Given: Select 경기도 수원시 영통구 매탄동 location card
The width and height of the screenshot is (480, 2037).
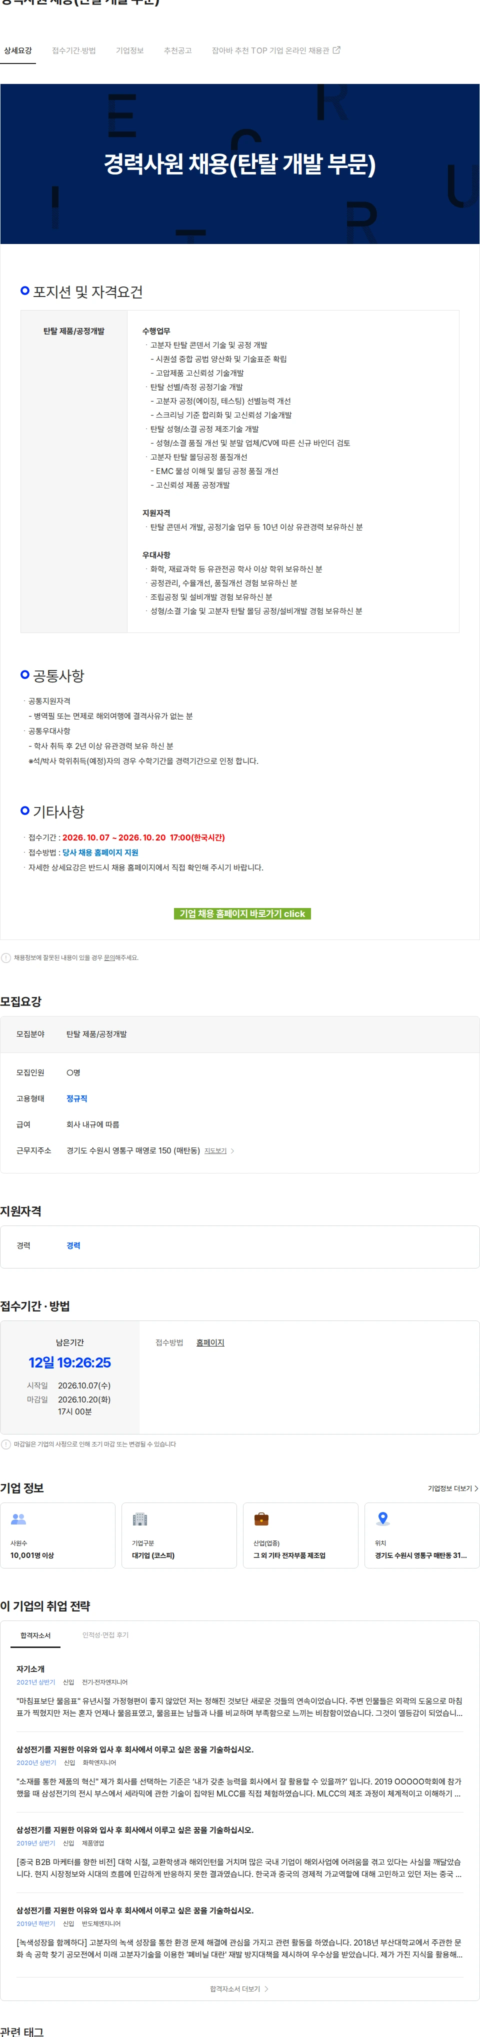Looking at the screenshot, I should 422,1535.
